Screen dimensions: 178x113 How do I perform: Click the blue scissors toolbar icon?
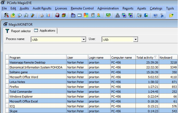(162, 15)
